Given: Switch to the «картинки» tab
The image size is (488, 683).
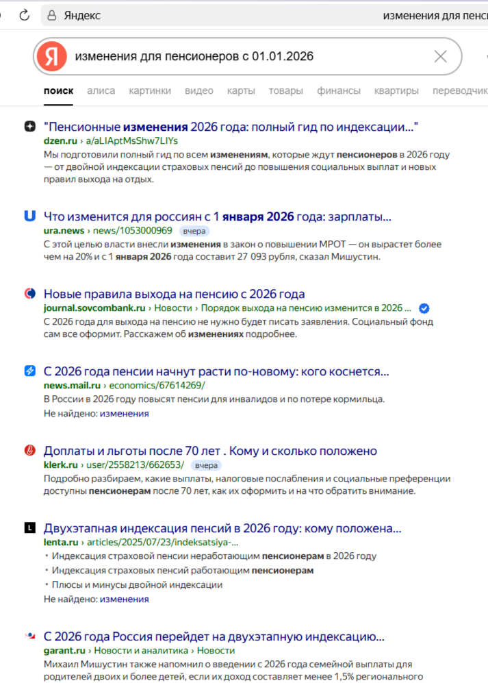Looking at the screenshot, I should 150,90.
